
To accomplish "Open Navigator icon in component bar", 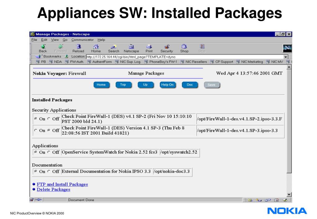I will [250, 200].
